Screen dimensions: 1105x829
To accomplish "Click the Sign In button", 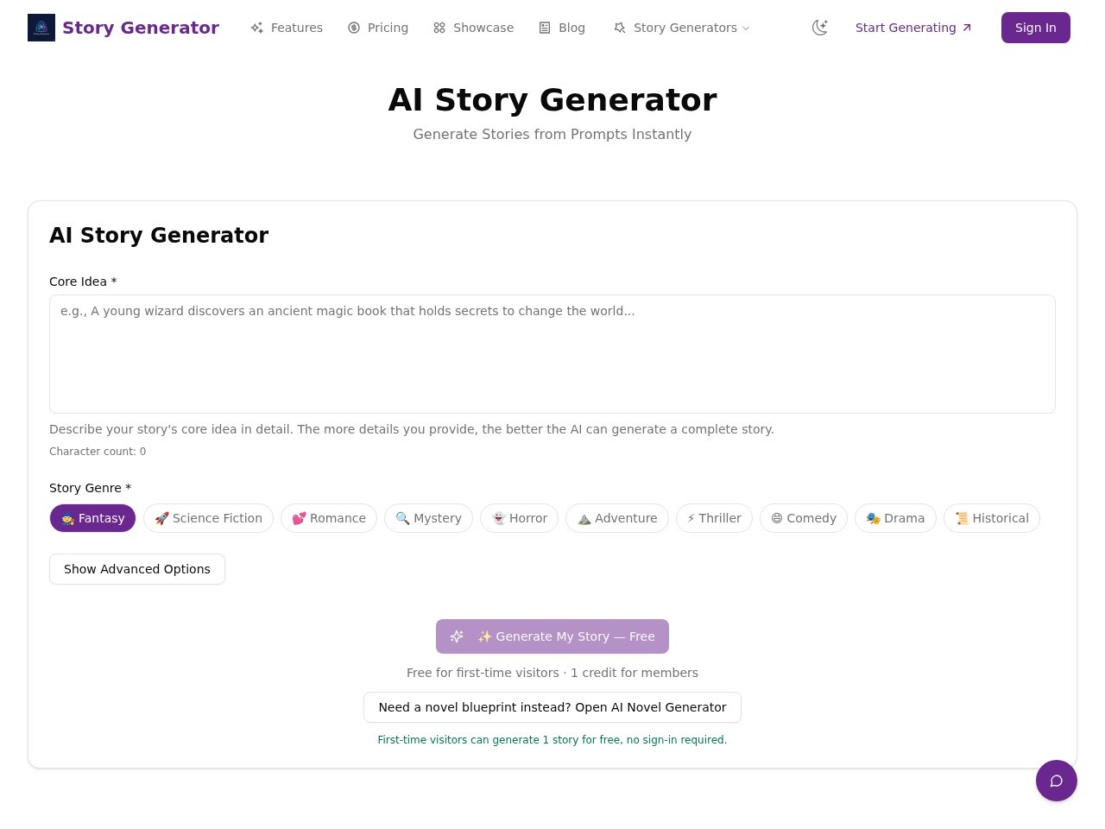I will click(x=1036, y=28).
